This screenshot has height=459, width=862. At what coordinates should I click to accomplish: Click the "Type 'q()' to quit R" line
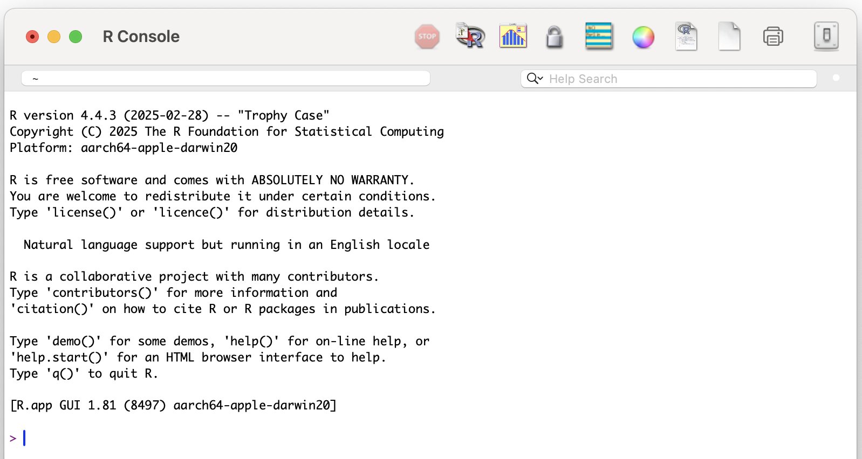pos(84,373)
